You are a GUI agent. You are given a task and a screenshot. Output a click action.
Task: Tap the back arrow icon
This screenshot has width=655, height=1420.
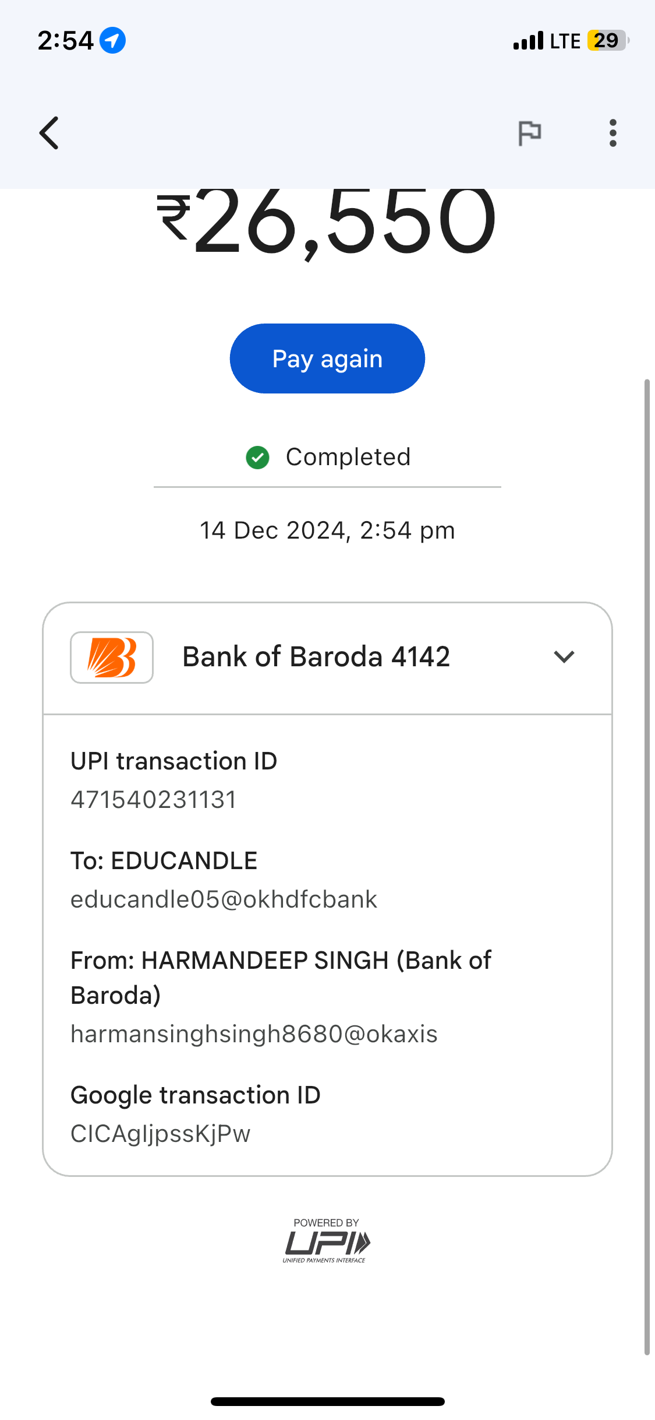point(49,133)
